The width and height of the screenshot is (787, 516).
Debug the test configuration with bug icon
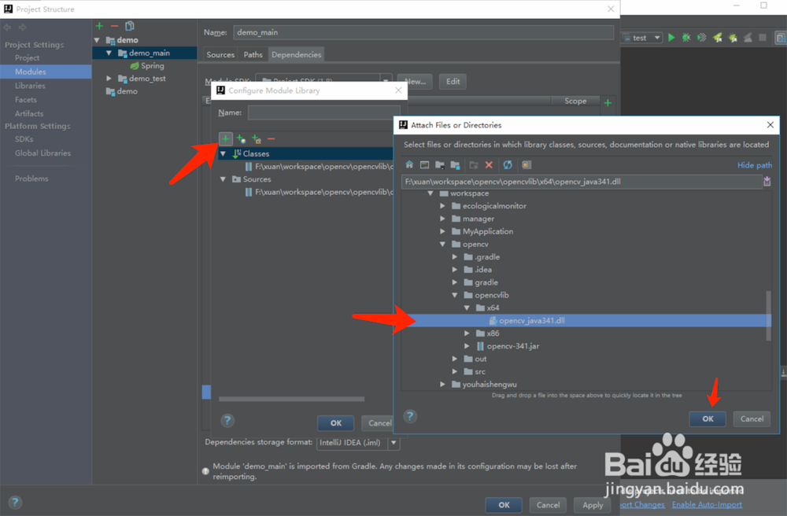686,38
